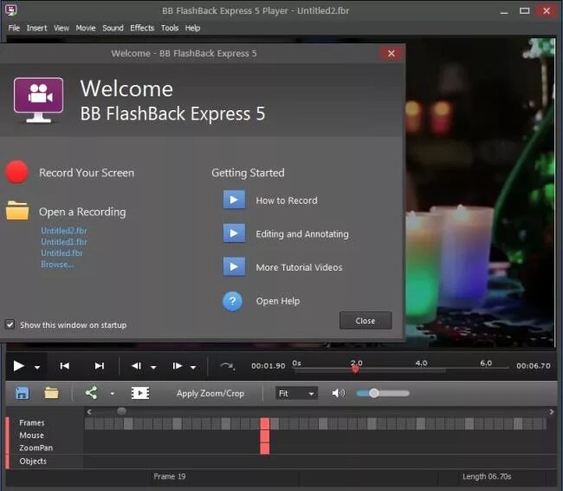Expand the Share options dropdown arrow

coord(113,394)
